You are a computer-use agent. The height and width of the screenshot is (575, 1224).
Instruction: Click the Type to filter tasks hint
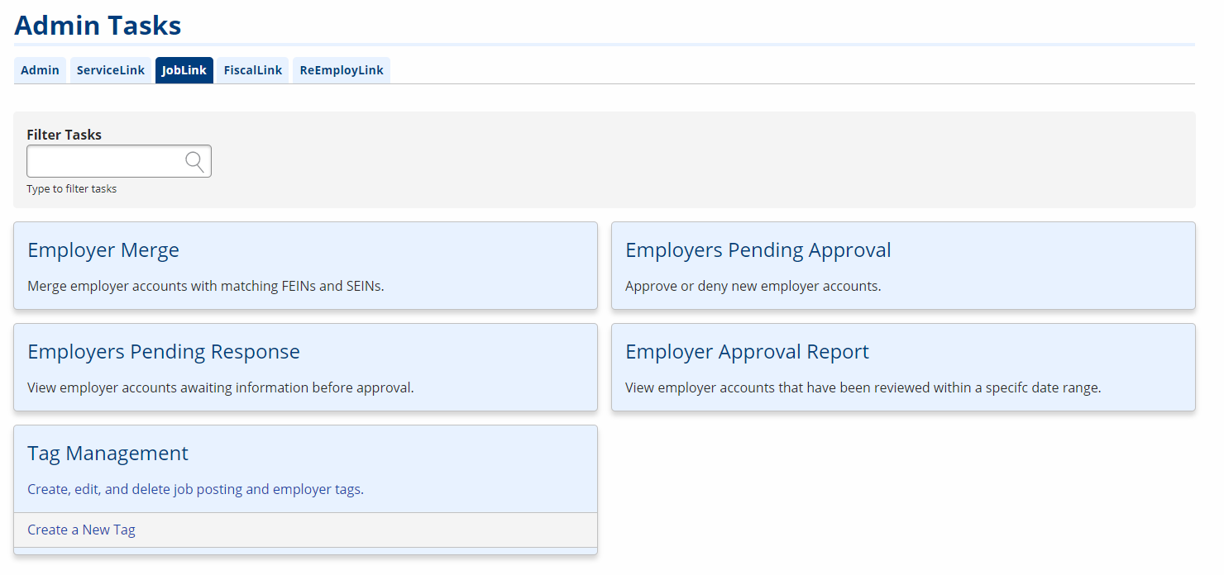tap(71, 188)
